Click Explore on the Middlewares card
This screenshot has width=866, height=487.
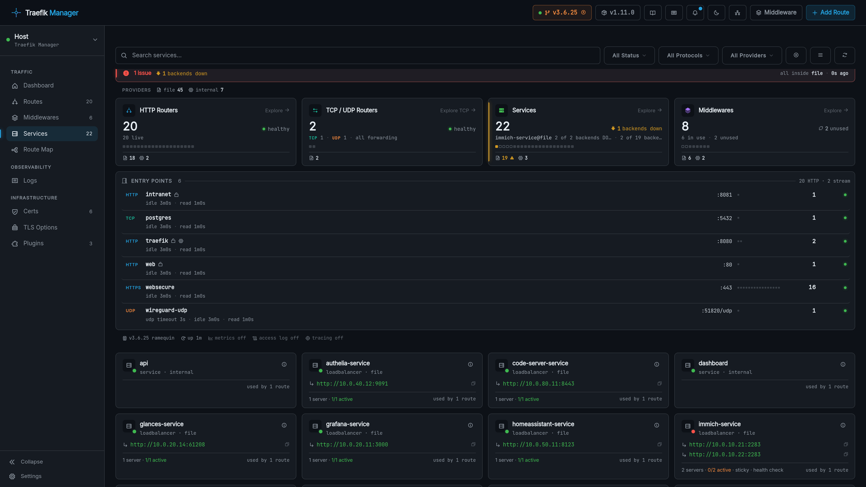tap(836, 110)
